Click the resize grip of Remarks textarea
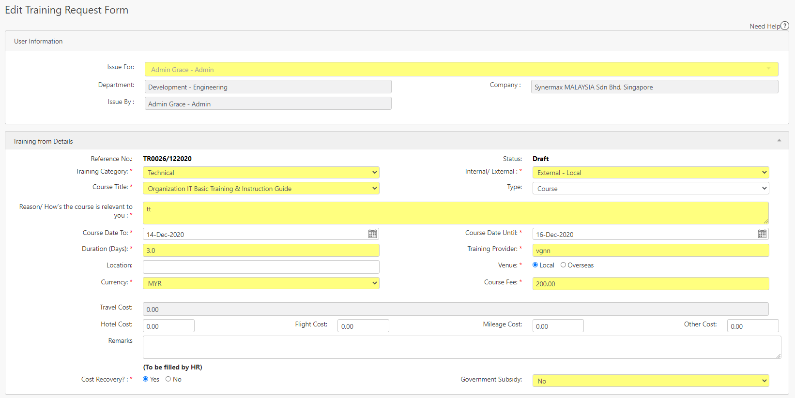Viewport: 795px width, 398px height. (779, 356)
